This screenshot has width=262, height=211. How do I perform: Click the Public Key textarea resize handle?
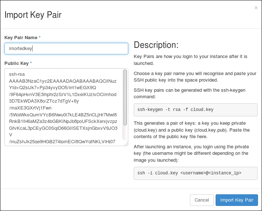126,144
